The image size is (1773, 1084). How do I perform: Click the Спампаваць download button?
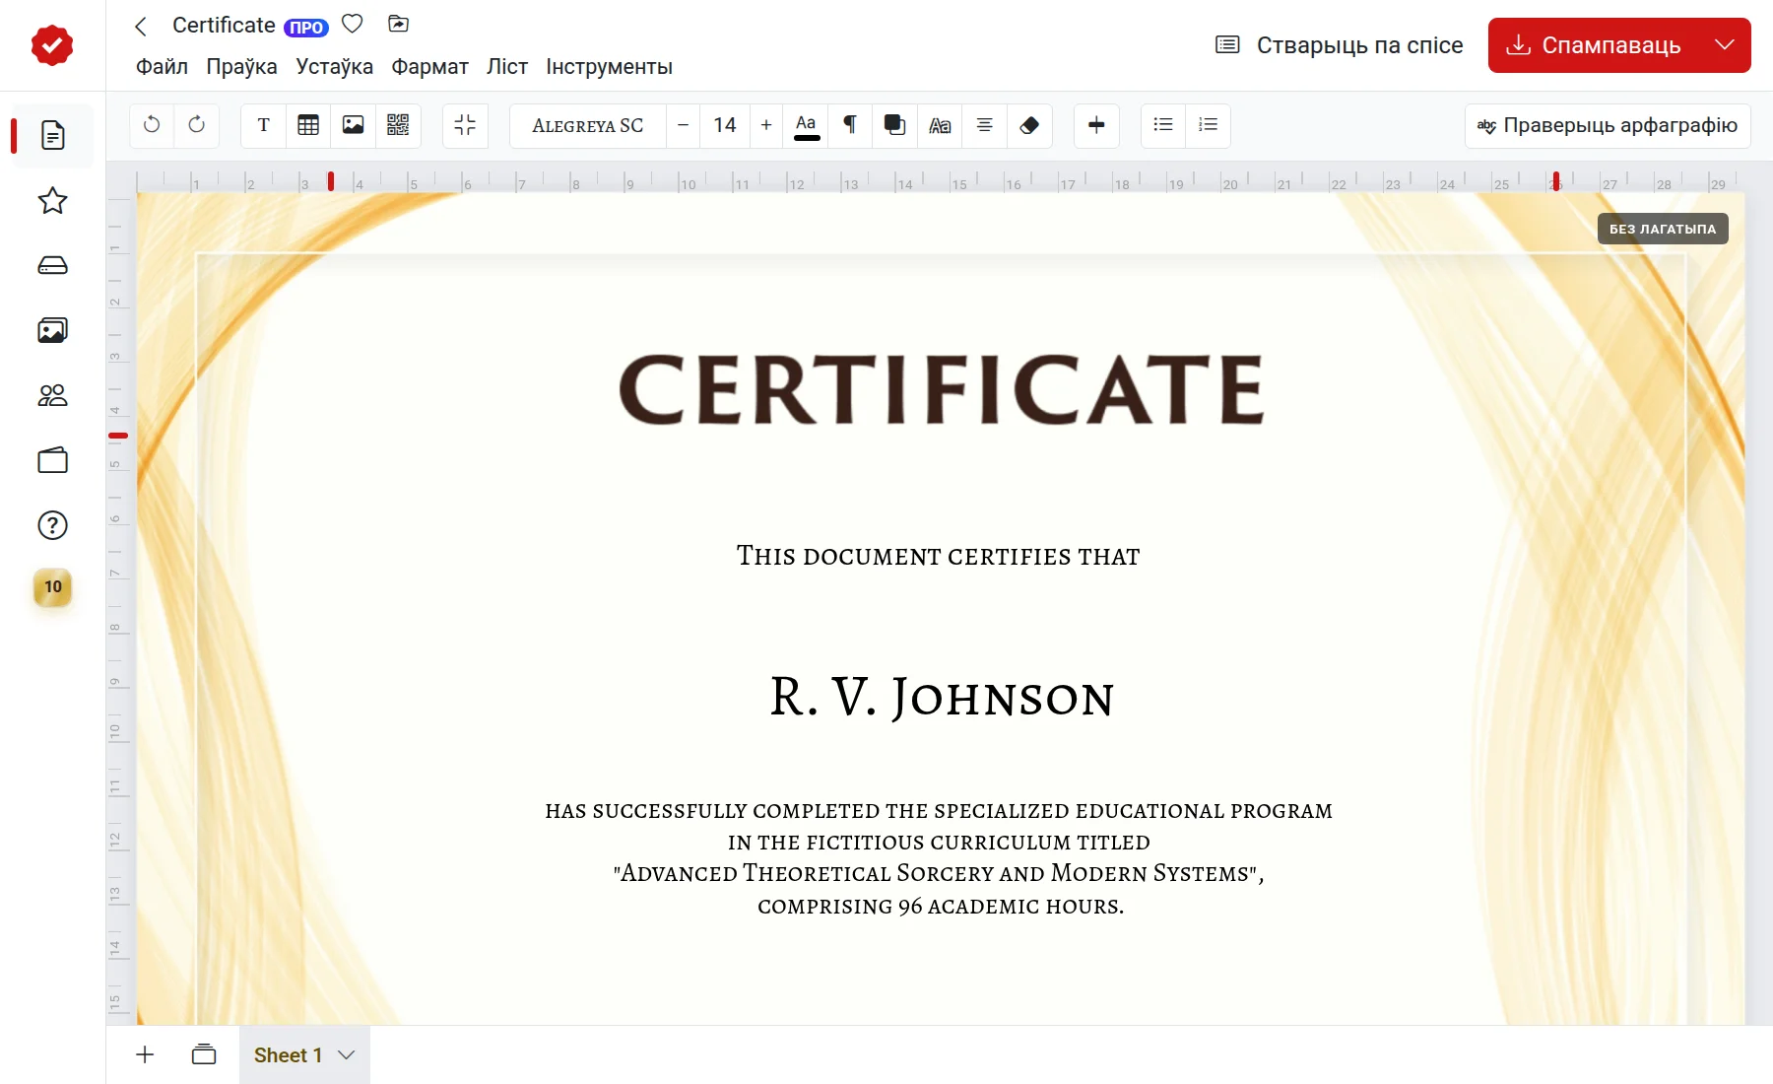[x=1593, y=45]
